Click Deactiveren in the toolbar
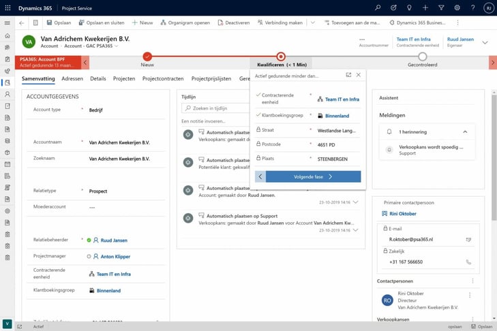Viewport: 497px width, 331px height. (234, 22)
